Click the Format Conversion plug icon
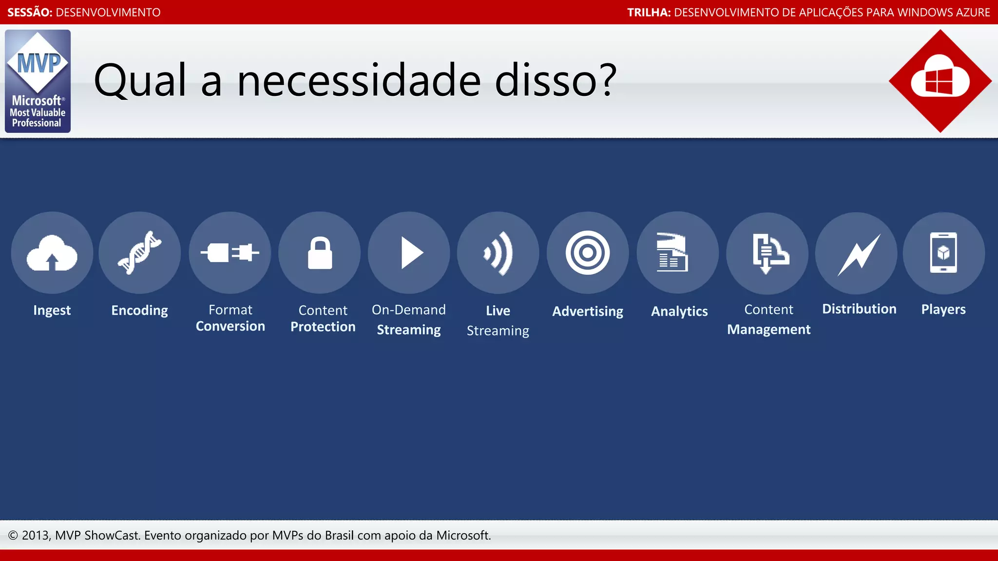The width and height of the screenshot is (998, 561). tap(230, 253)
